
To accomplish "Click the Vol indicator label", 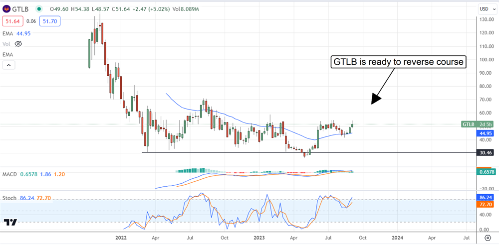I will click(x=7, y=44).
